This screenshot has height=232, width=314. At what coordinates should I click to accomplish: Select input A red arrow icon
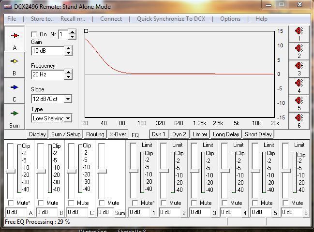[15, 36]
